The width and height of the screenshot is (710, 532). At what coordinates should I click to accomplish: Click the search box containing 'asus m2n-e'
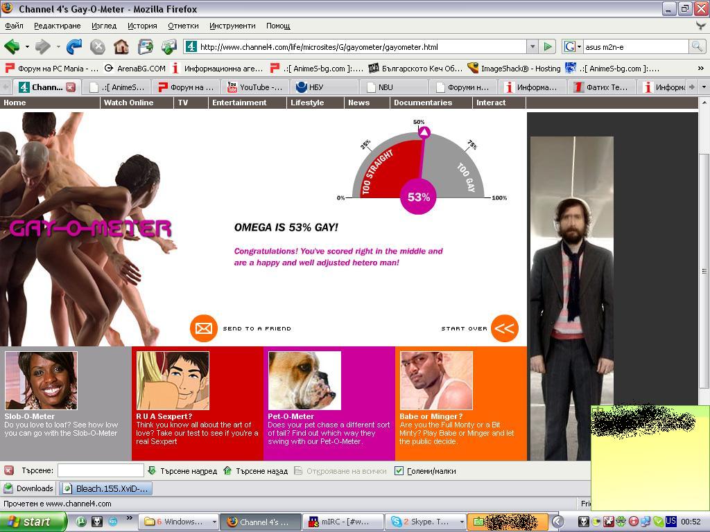coord(636,46)
